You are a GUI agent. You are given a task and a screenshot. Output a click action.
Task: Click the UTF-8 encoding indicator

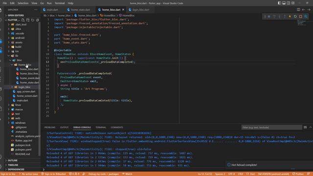point(231,174)
